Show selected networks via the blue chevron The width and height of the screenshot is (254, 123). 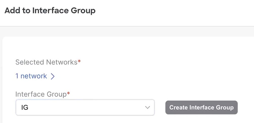coord(52,76)
